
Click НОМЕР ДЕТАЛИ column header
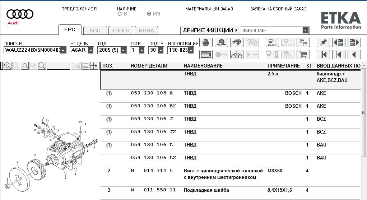pos(149,66)
